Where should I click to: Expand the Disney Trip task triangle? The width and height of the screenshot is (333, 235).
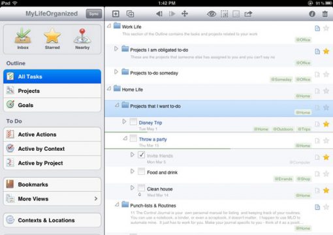click(124, 121)
